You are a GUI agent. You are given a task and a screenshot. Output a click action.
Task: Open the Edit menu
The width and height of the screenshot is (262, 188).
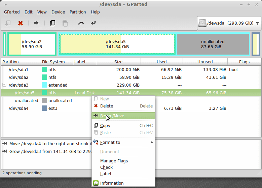click(x=28, y=12)
